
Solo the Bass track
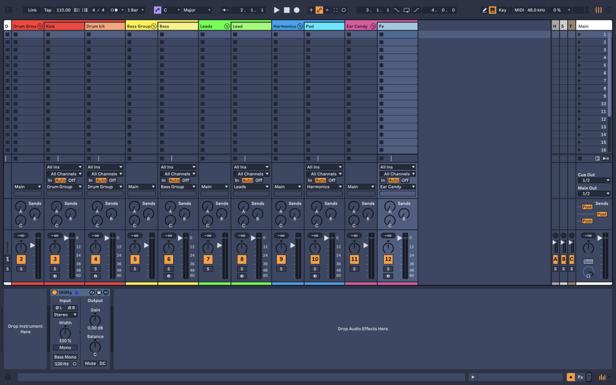pyautogui.click(x=168, y=268)
